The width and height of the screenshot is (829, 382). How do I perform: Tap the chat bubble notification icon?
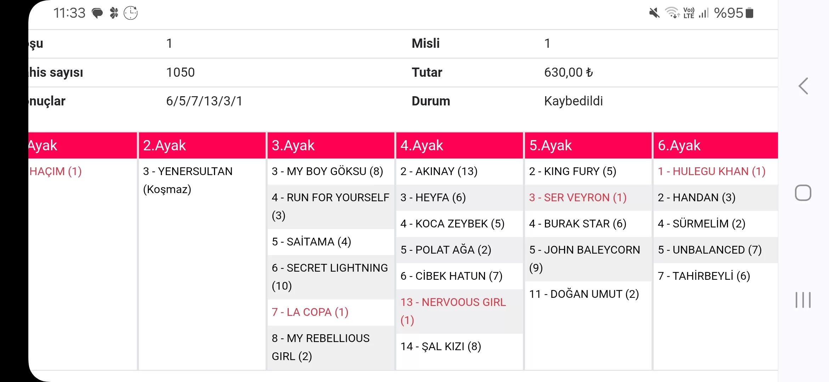pyautogui.click(x=97, y=13)
